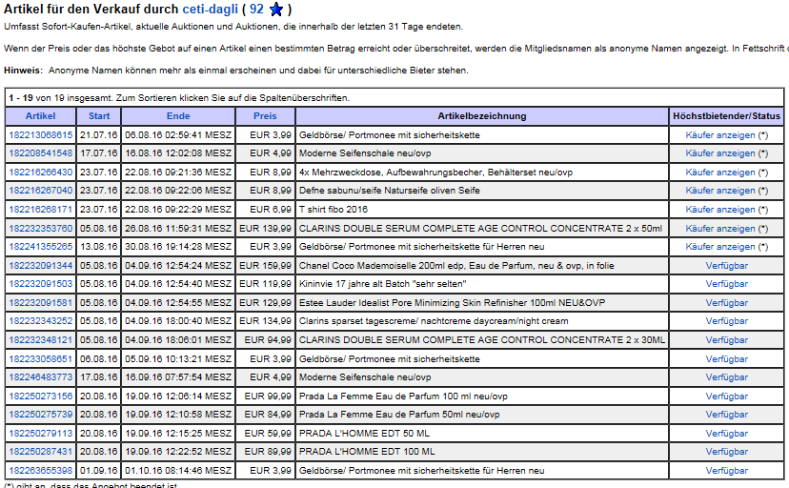Image resolution: width=789 pixels, height=488 pixels.
Task: Click Verfügbar for Estee Lauder Idealist
Action: (x=727, y=303)
